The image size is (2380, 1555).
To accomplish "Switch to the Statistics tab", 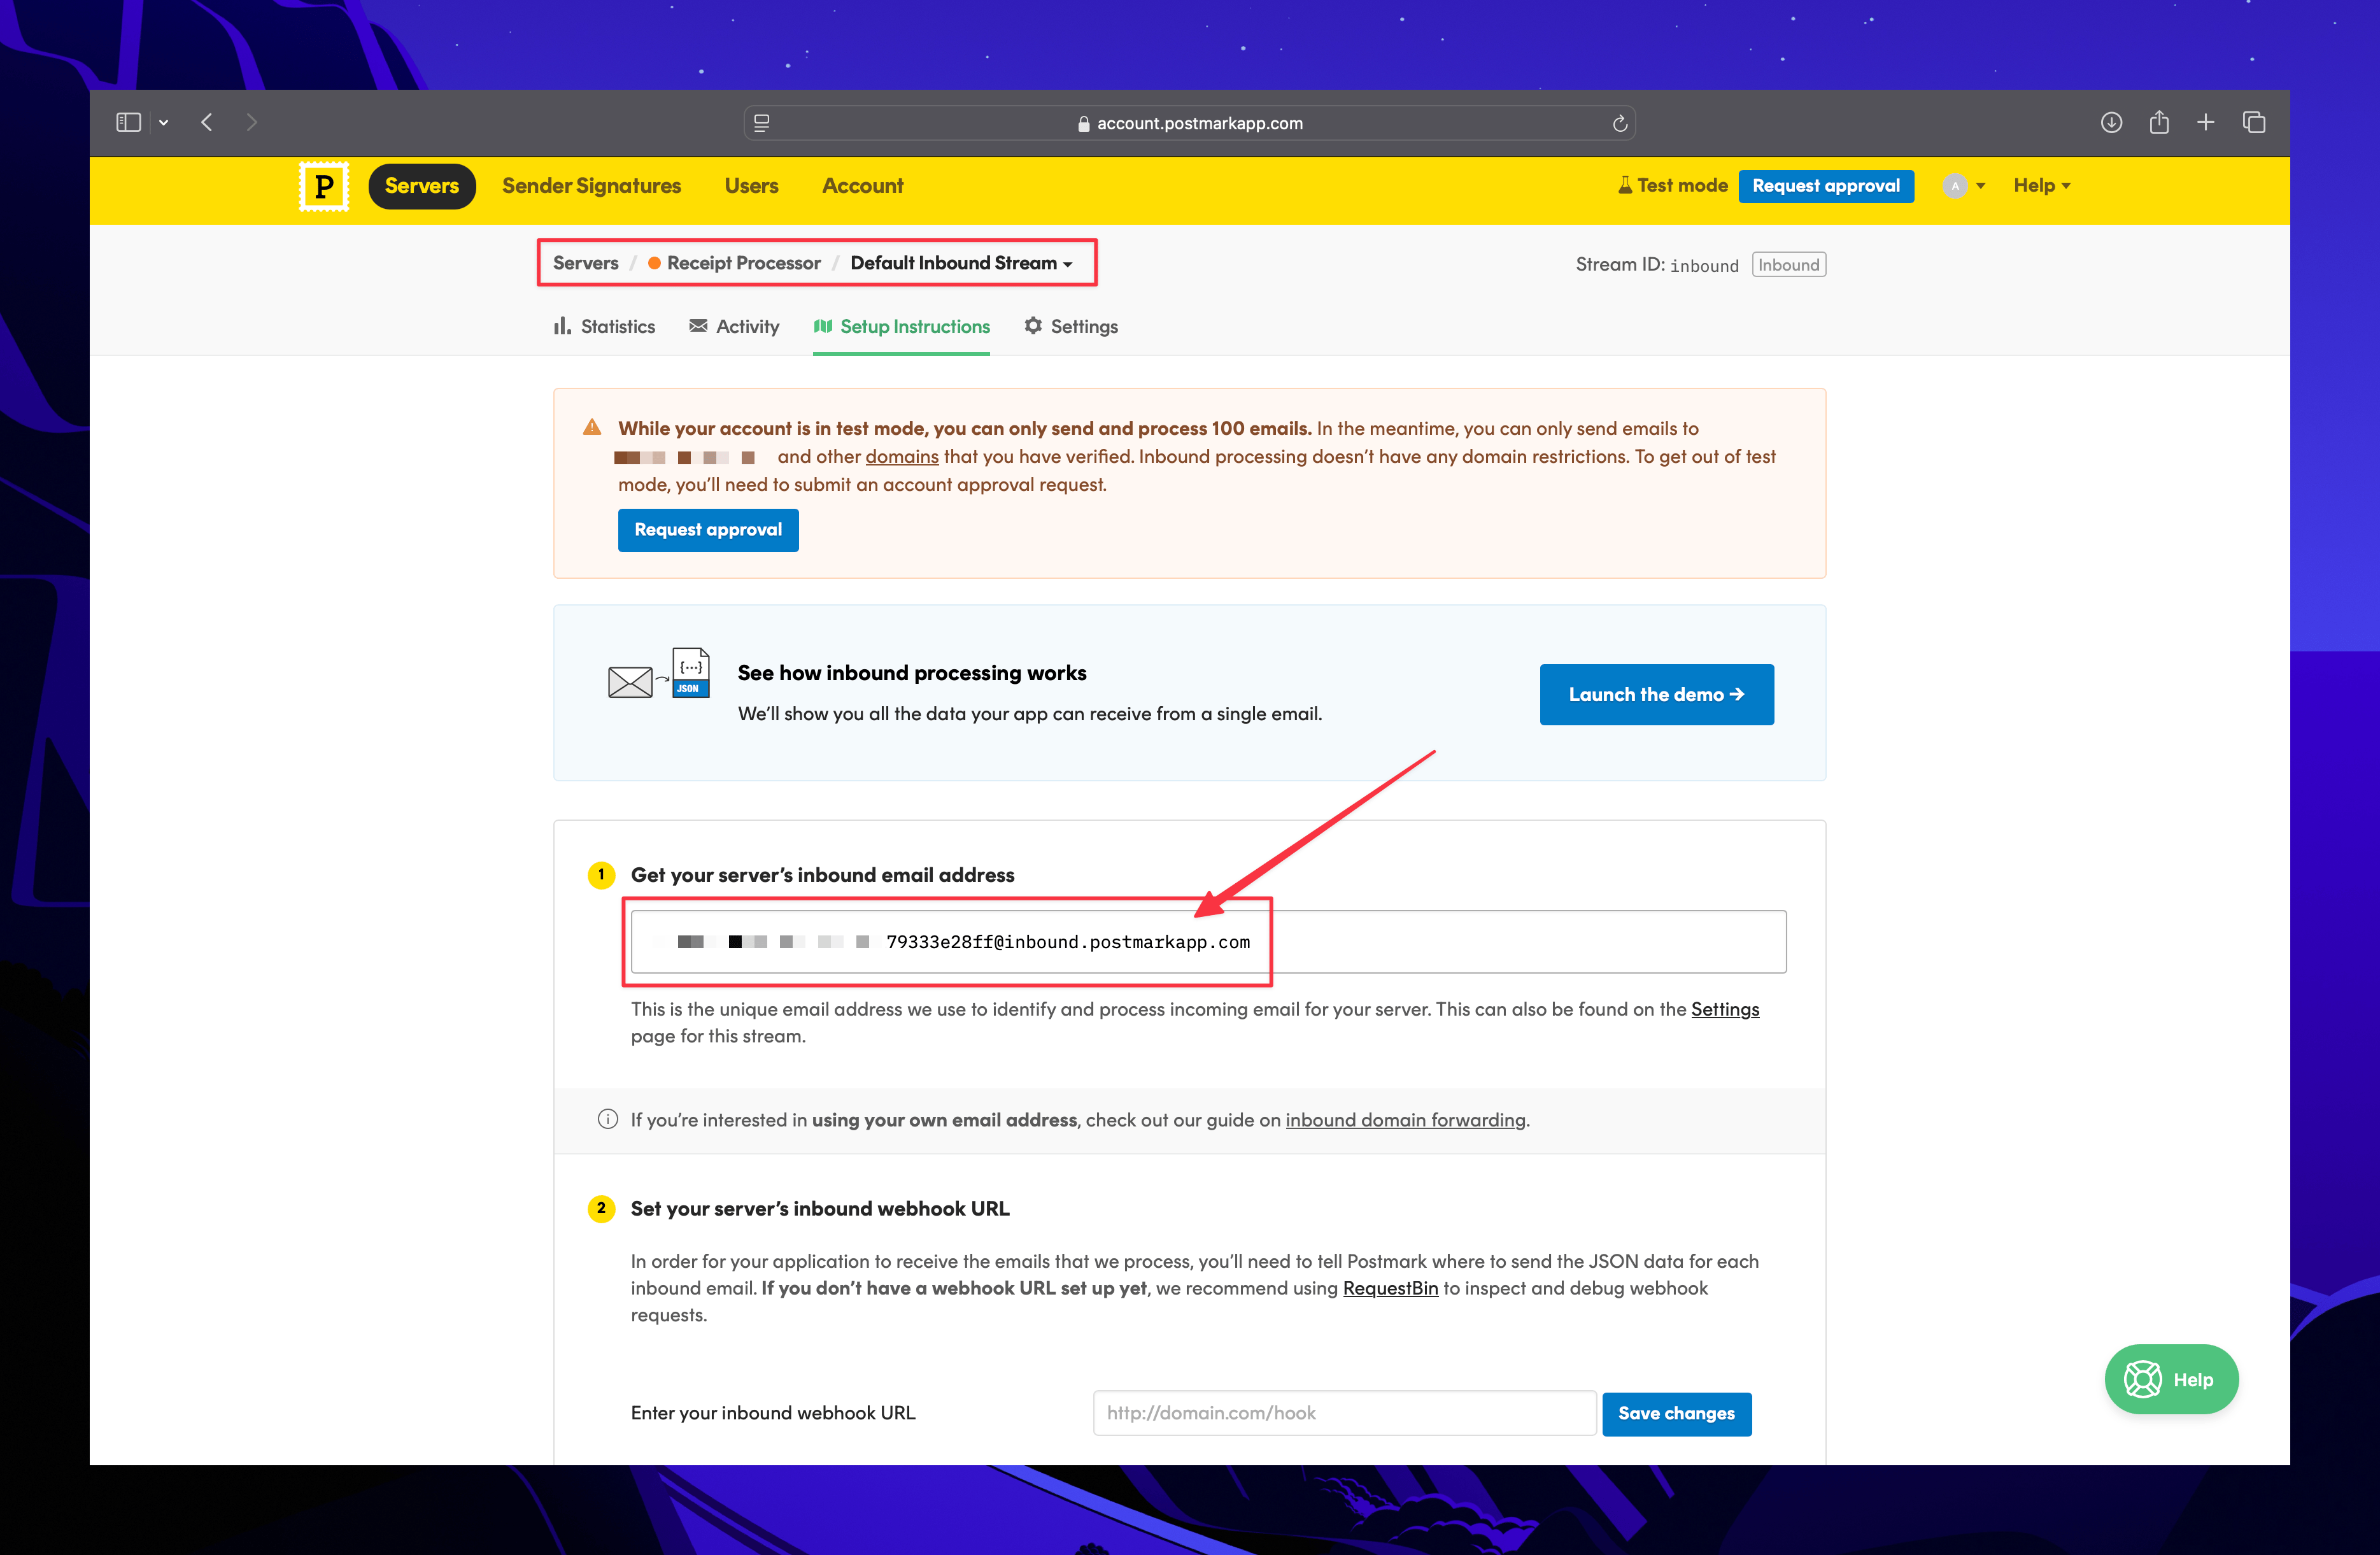I will (604, 327).
